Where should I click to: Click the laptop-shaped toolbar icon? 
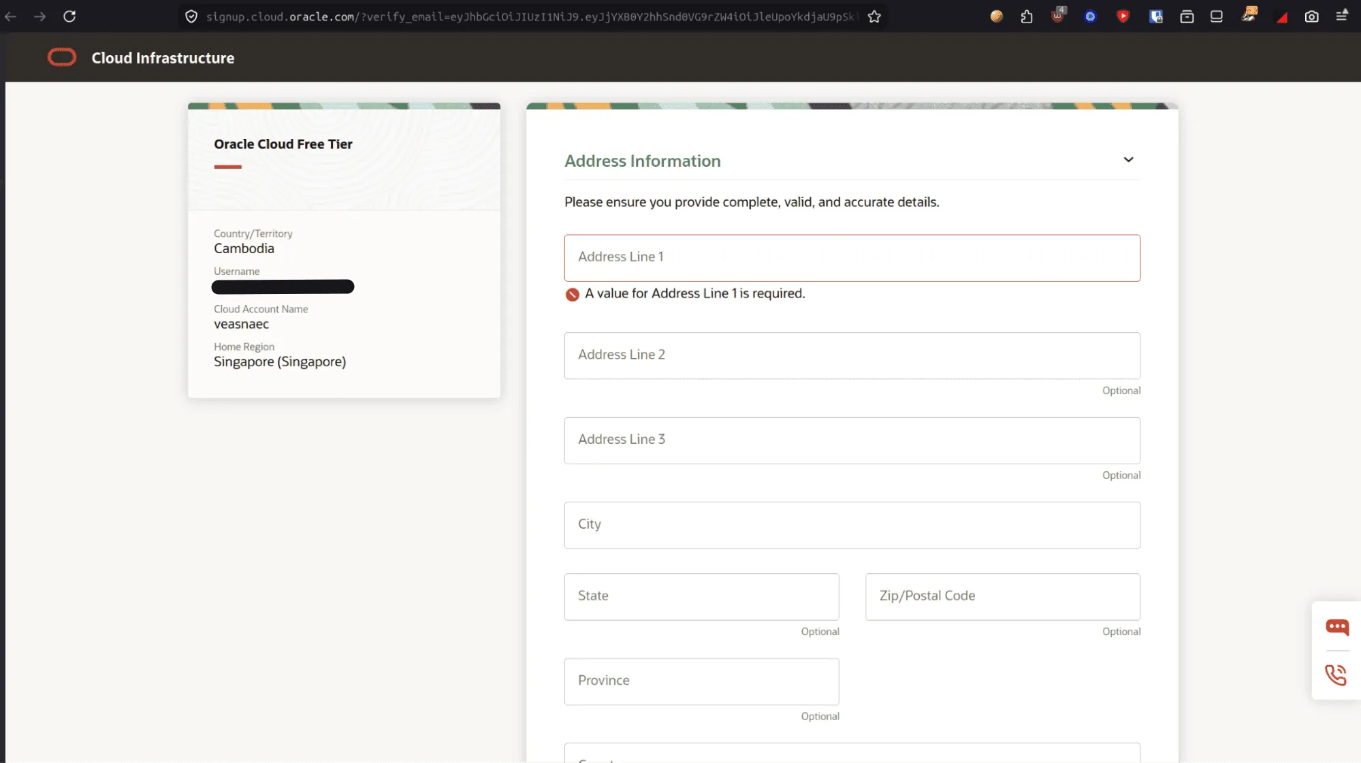pyautogui.click(x=1217, y=16)
